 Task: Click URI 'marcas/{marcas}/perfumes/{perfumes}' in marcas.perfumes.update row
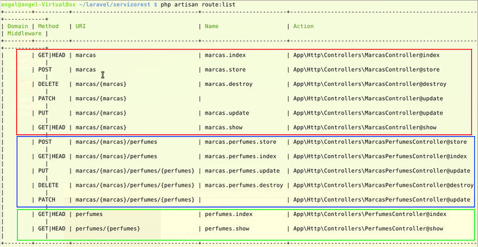point(135,171)
